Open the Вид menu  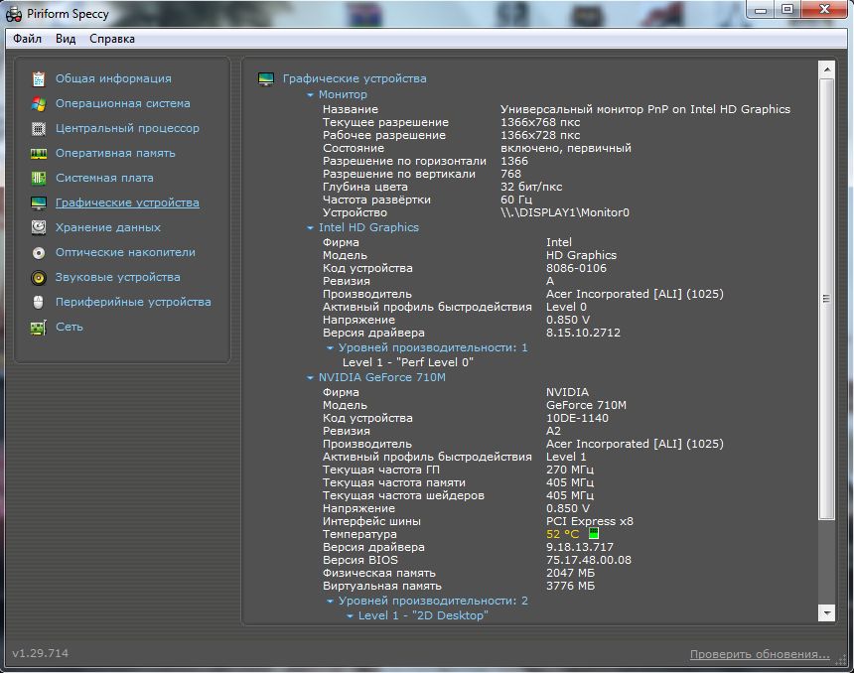coord(66,39)
